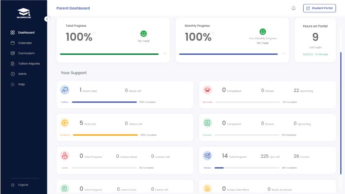The height and width of the screenshot is (194, 345).
Task: Click the Learn card's red reader icon
Action: (x=65, y=156)
